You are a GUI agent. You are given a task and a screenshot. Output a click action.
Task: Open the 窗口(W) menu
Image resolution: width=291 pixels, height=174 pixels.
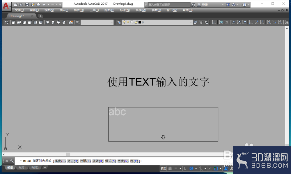coord(172,10)
